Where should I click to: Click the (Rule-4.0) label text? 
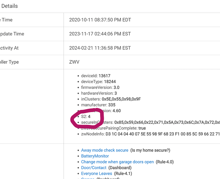pos(165,162)
